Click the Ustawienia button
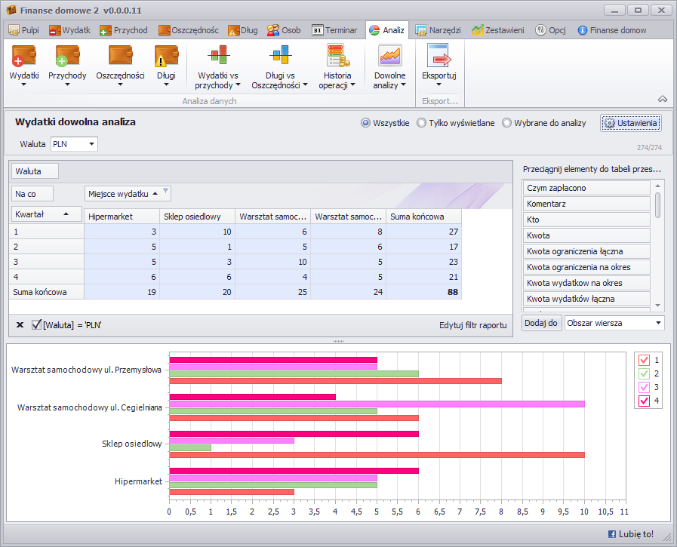The height and width of the screenshot is (547, 677). pos(631,123)
